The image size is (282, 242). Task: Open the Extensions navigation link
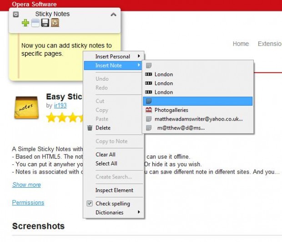click(270, 44)
